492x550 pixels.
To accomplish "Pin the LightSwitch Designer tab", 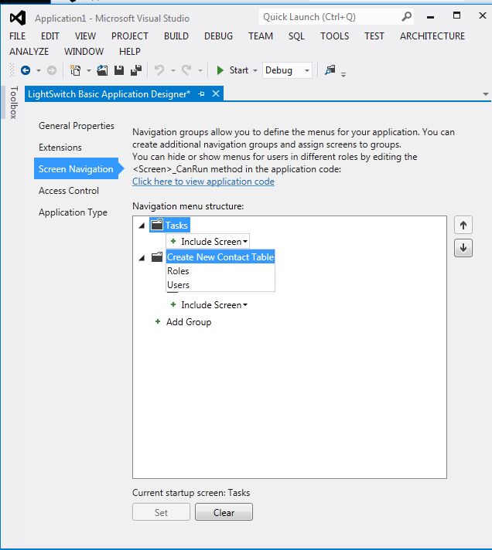I will [x=201, y=94].
